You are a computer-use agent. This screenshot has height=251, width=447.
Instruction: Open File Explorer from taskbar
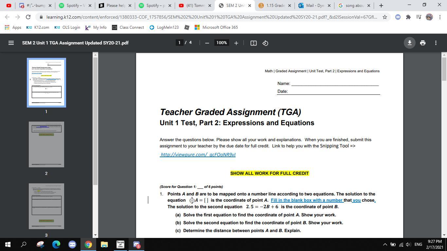point(104,244)
